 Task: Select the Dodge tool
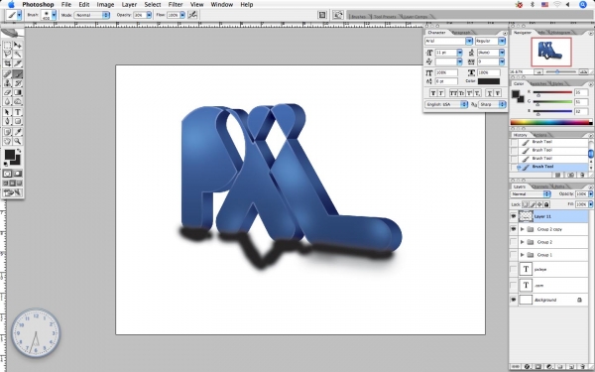[18, 102]
